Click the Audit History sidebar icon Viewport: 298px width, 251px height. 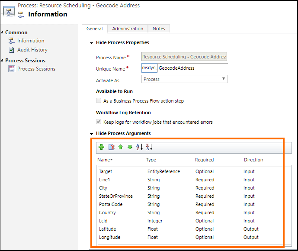coord(11,50)
